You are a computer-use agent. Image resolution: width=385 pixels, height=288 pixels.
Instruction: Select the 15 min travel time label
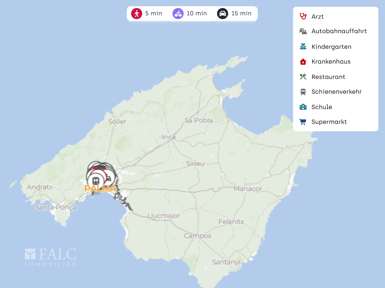tap(241, 13)
